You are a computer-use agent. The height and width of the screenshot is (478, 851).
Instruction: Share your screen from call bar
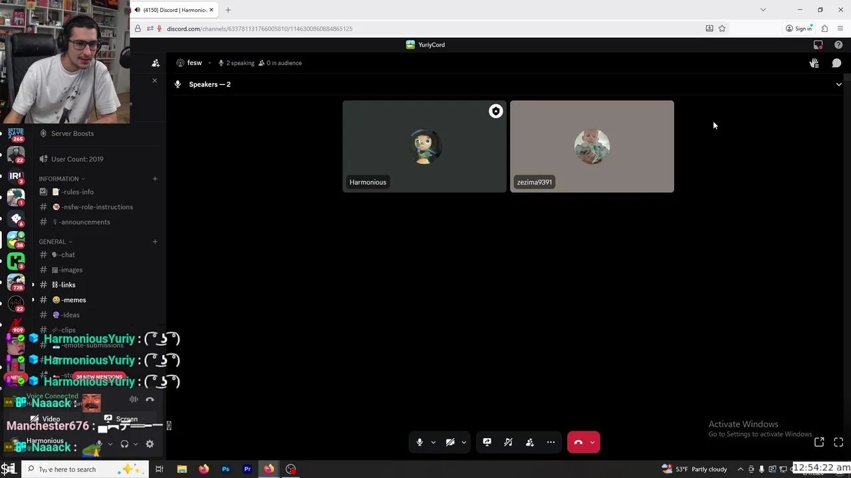point(487,442)
